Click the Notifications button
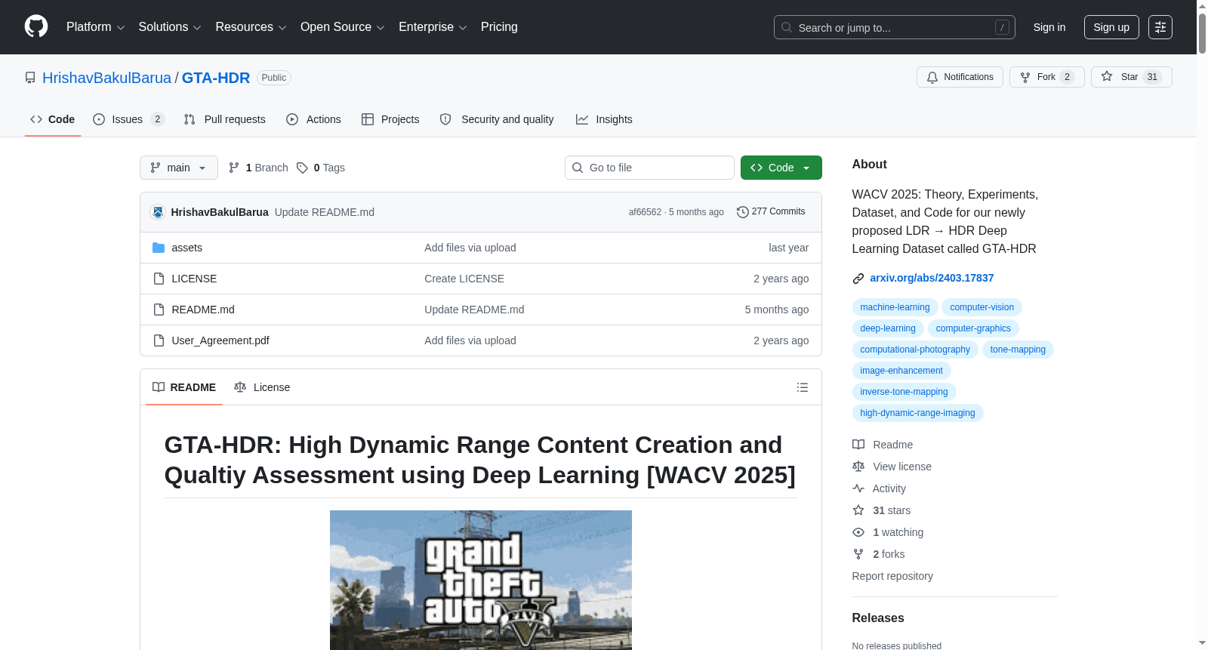This screenshot has width=1208, height=650. coord(960,77)
